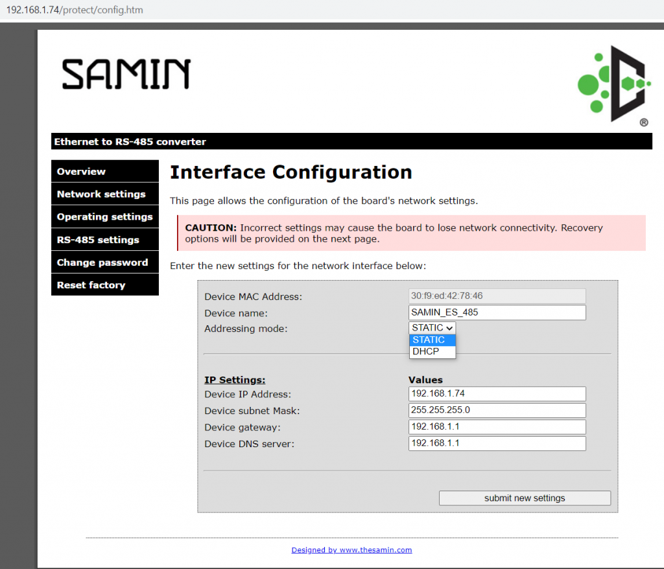Click the browser URL address text

pos(75,10)
